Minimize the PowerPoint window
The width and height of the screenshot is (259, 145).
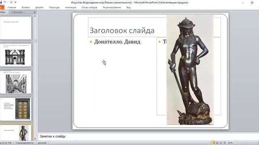(x=243, y=3)
